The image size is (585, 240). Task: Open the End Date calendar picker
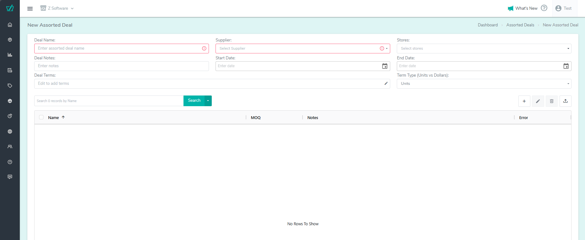(x=566, y=66)
